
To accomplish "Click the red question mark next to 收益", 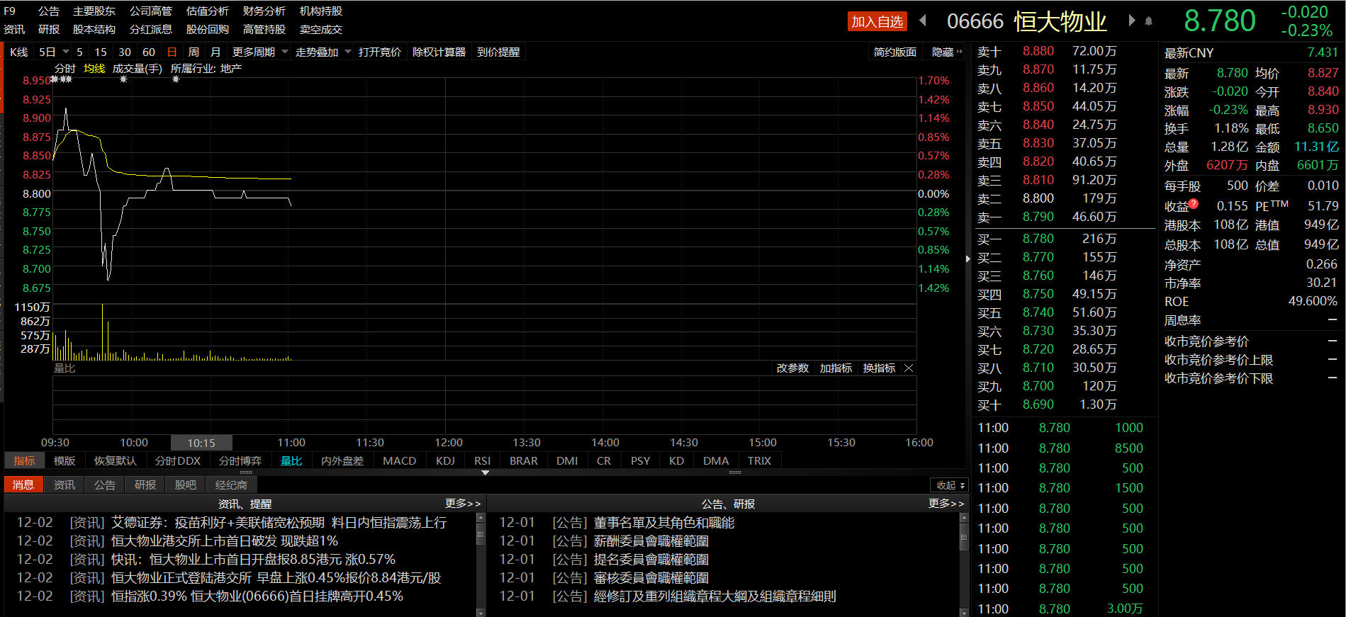I will click(1194, 204).
